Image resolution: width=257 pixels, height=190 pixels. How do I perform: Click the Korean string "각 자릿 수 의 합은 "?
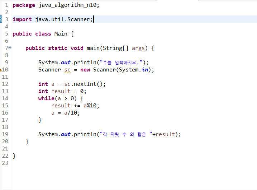coord(126,134)
